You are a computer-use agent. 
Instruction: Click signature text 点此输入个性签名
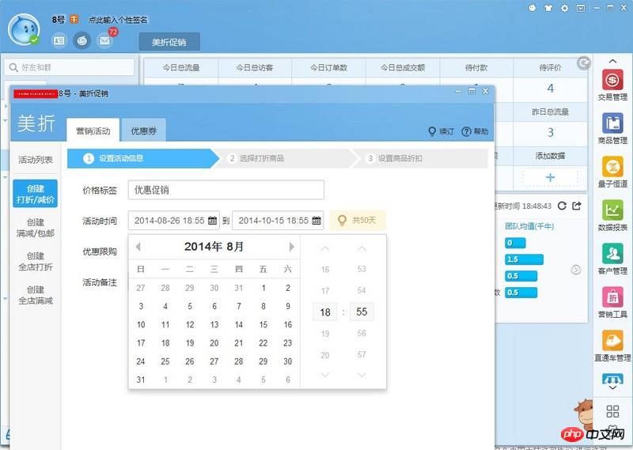(118, 20)
